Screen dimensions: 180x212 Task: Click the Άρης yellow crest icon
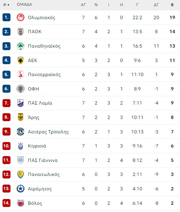[21, 117]
